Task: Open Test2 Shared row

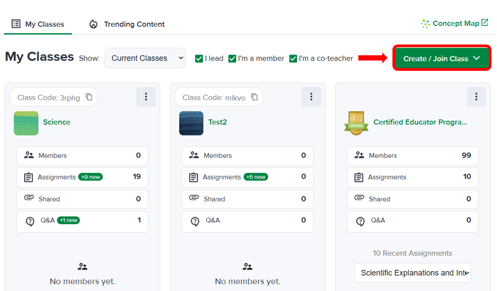Action: (x=247, y=199)
